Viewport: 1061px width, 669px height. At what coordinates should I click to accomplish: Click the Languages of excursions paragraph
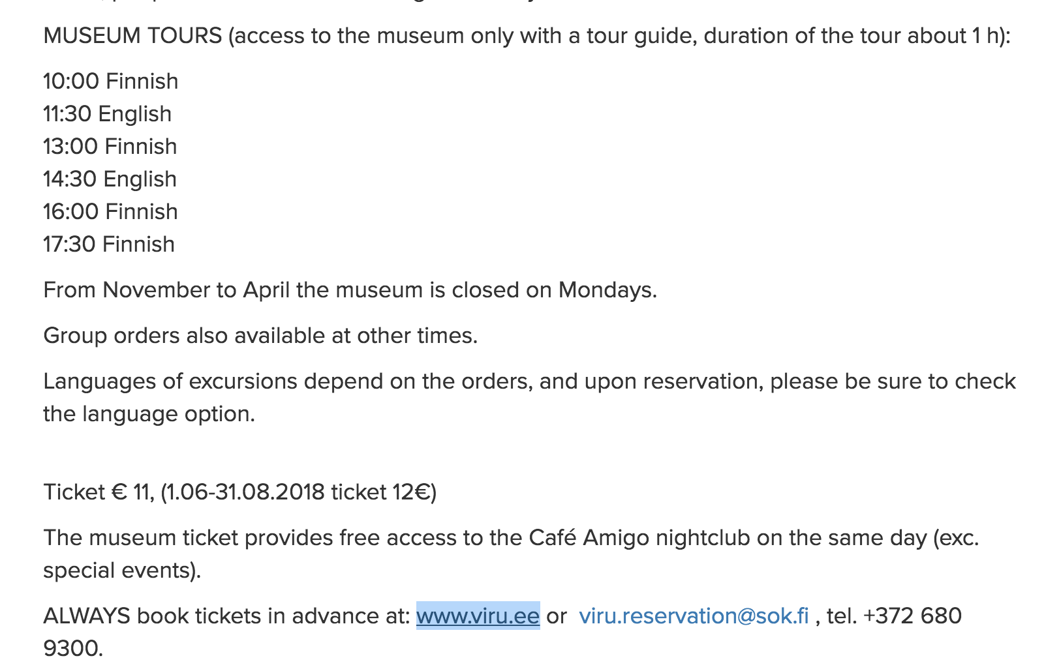(x=530, y=397)
